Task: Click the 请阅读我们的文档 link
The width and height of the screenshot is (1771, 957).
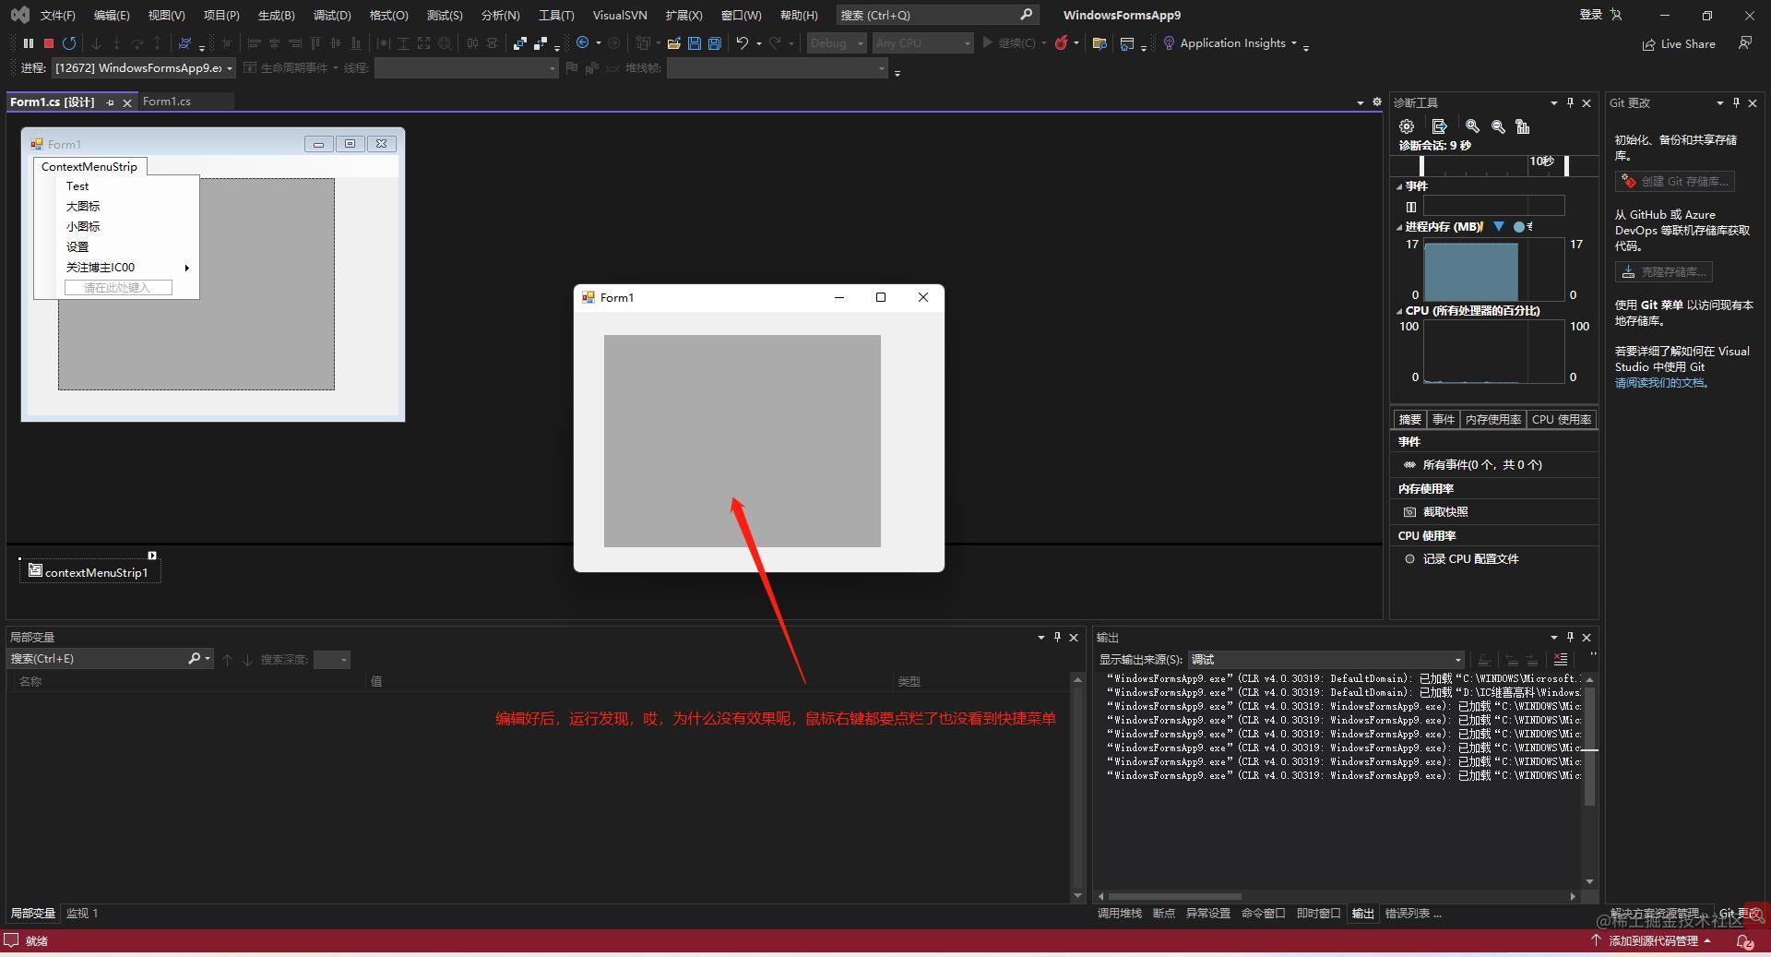Action: tap(1661, 383)
